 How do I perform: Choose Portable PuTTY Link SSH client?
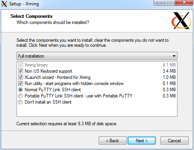coord(20,96)
